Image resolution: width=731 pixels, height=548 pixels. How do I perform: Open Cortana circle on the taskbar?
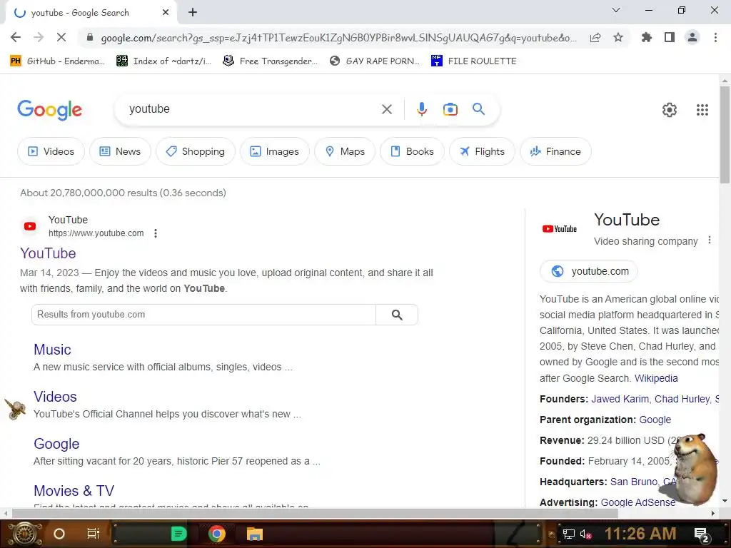pos(59,534)
